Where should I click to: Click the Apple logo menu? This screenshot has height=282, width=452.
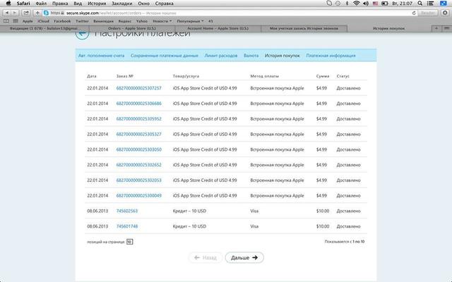click(x=7, y=4)
